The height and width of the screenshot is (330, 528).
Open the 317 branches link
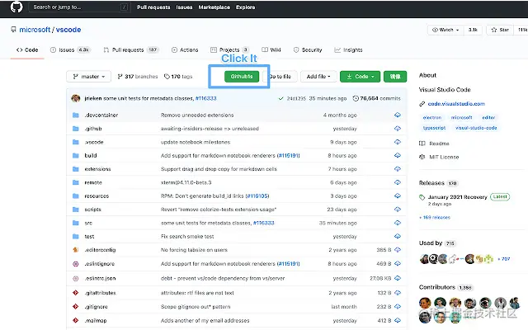click(x=138, y=77)
